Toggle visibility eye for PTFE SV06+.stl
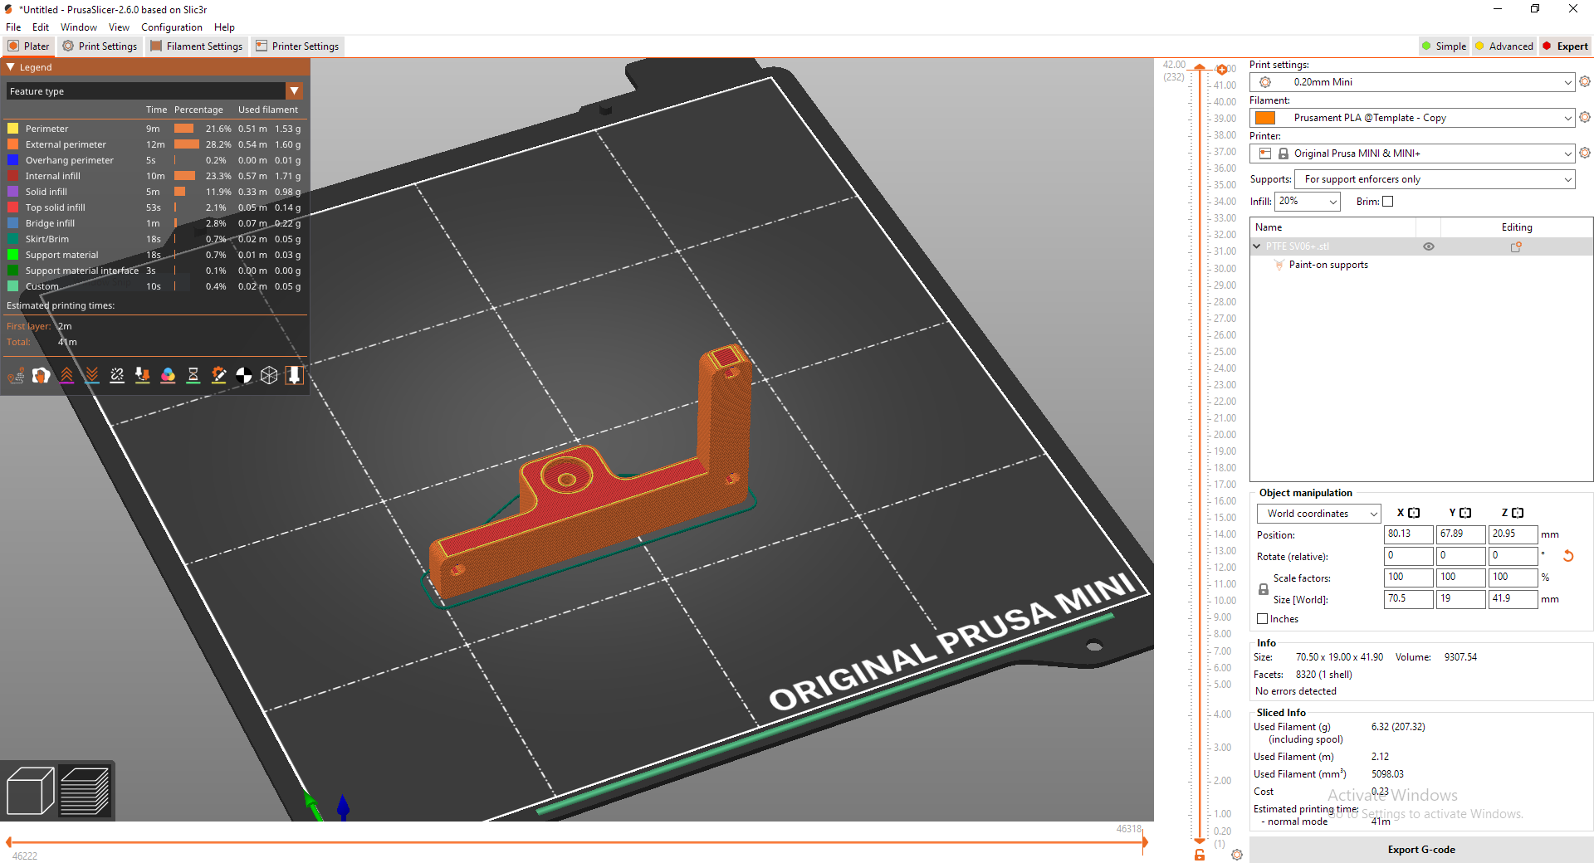The height and width of the screenshot is (863, 1594). 1429,246
